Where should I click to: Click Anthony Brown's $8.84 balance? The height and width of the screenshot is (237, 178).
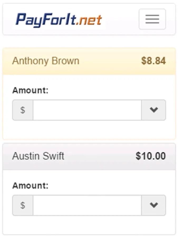tap(153, 61)
